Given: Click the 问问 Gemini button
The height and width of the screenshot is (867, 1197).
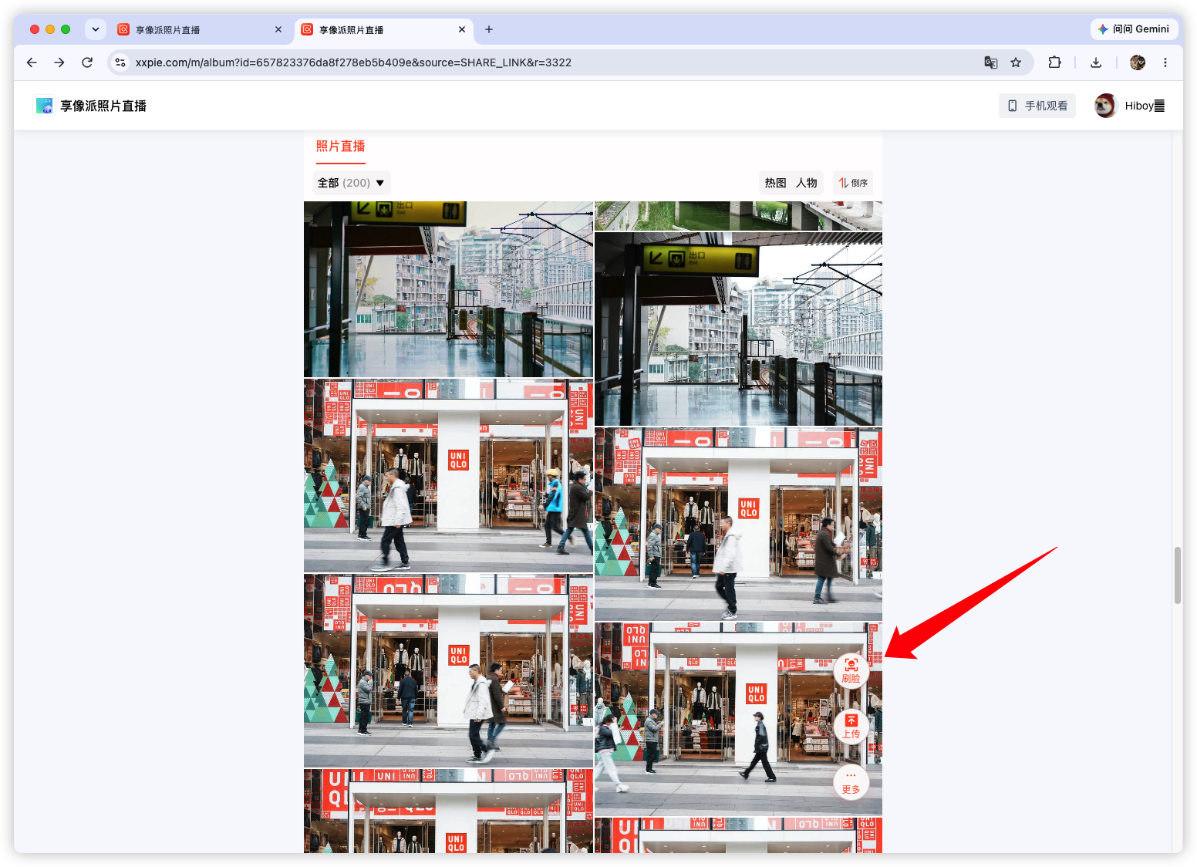Looking at the screenshot, I should tap(1134, 29).
